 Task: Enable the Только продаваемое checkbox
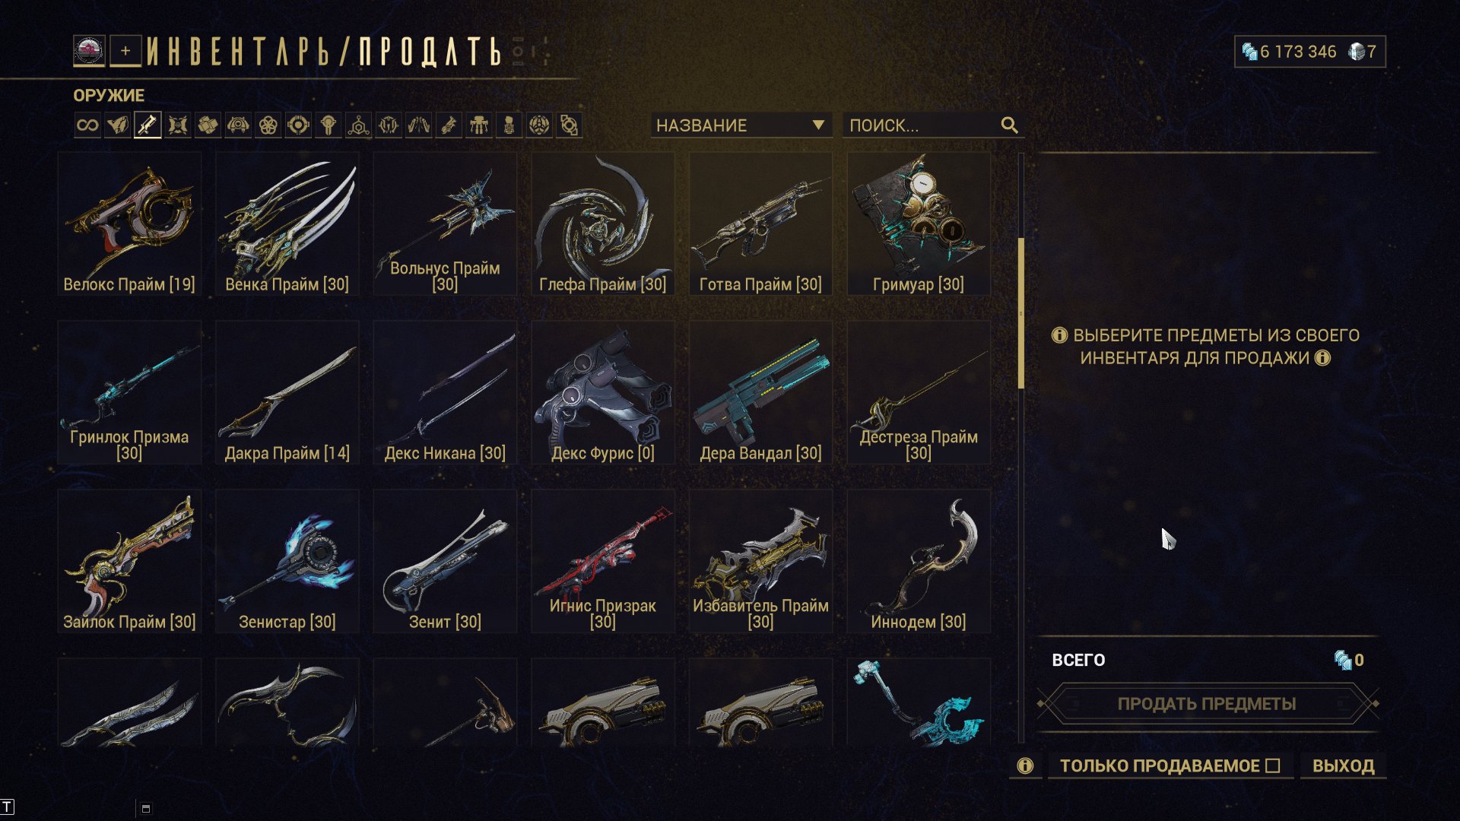[1273, 766]
